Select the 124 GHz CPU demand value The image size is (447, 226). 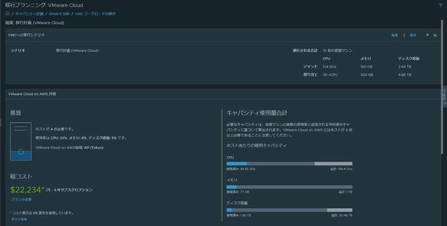[x=329, y=67]
